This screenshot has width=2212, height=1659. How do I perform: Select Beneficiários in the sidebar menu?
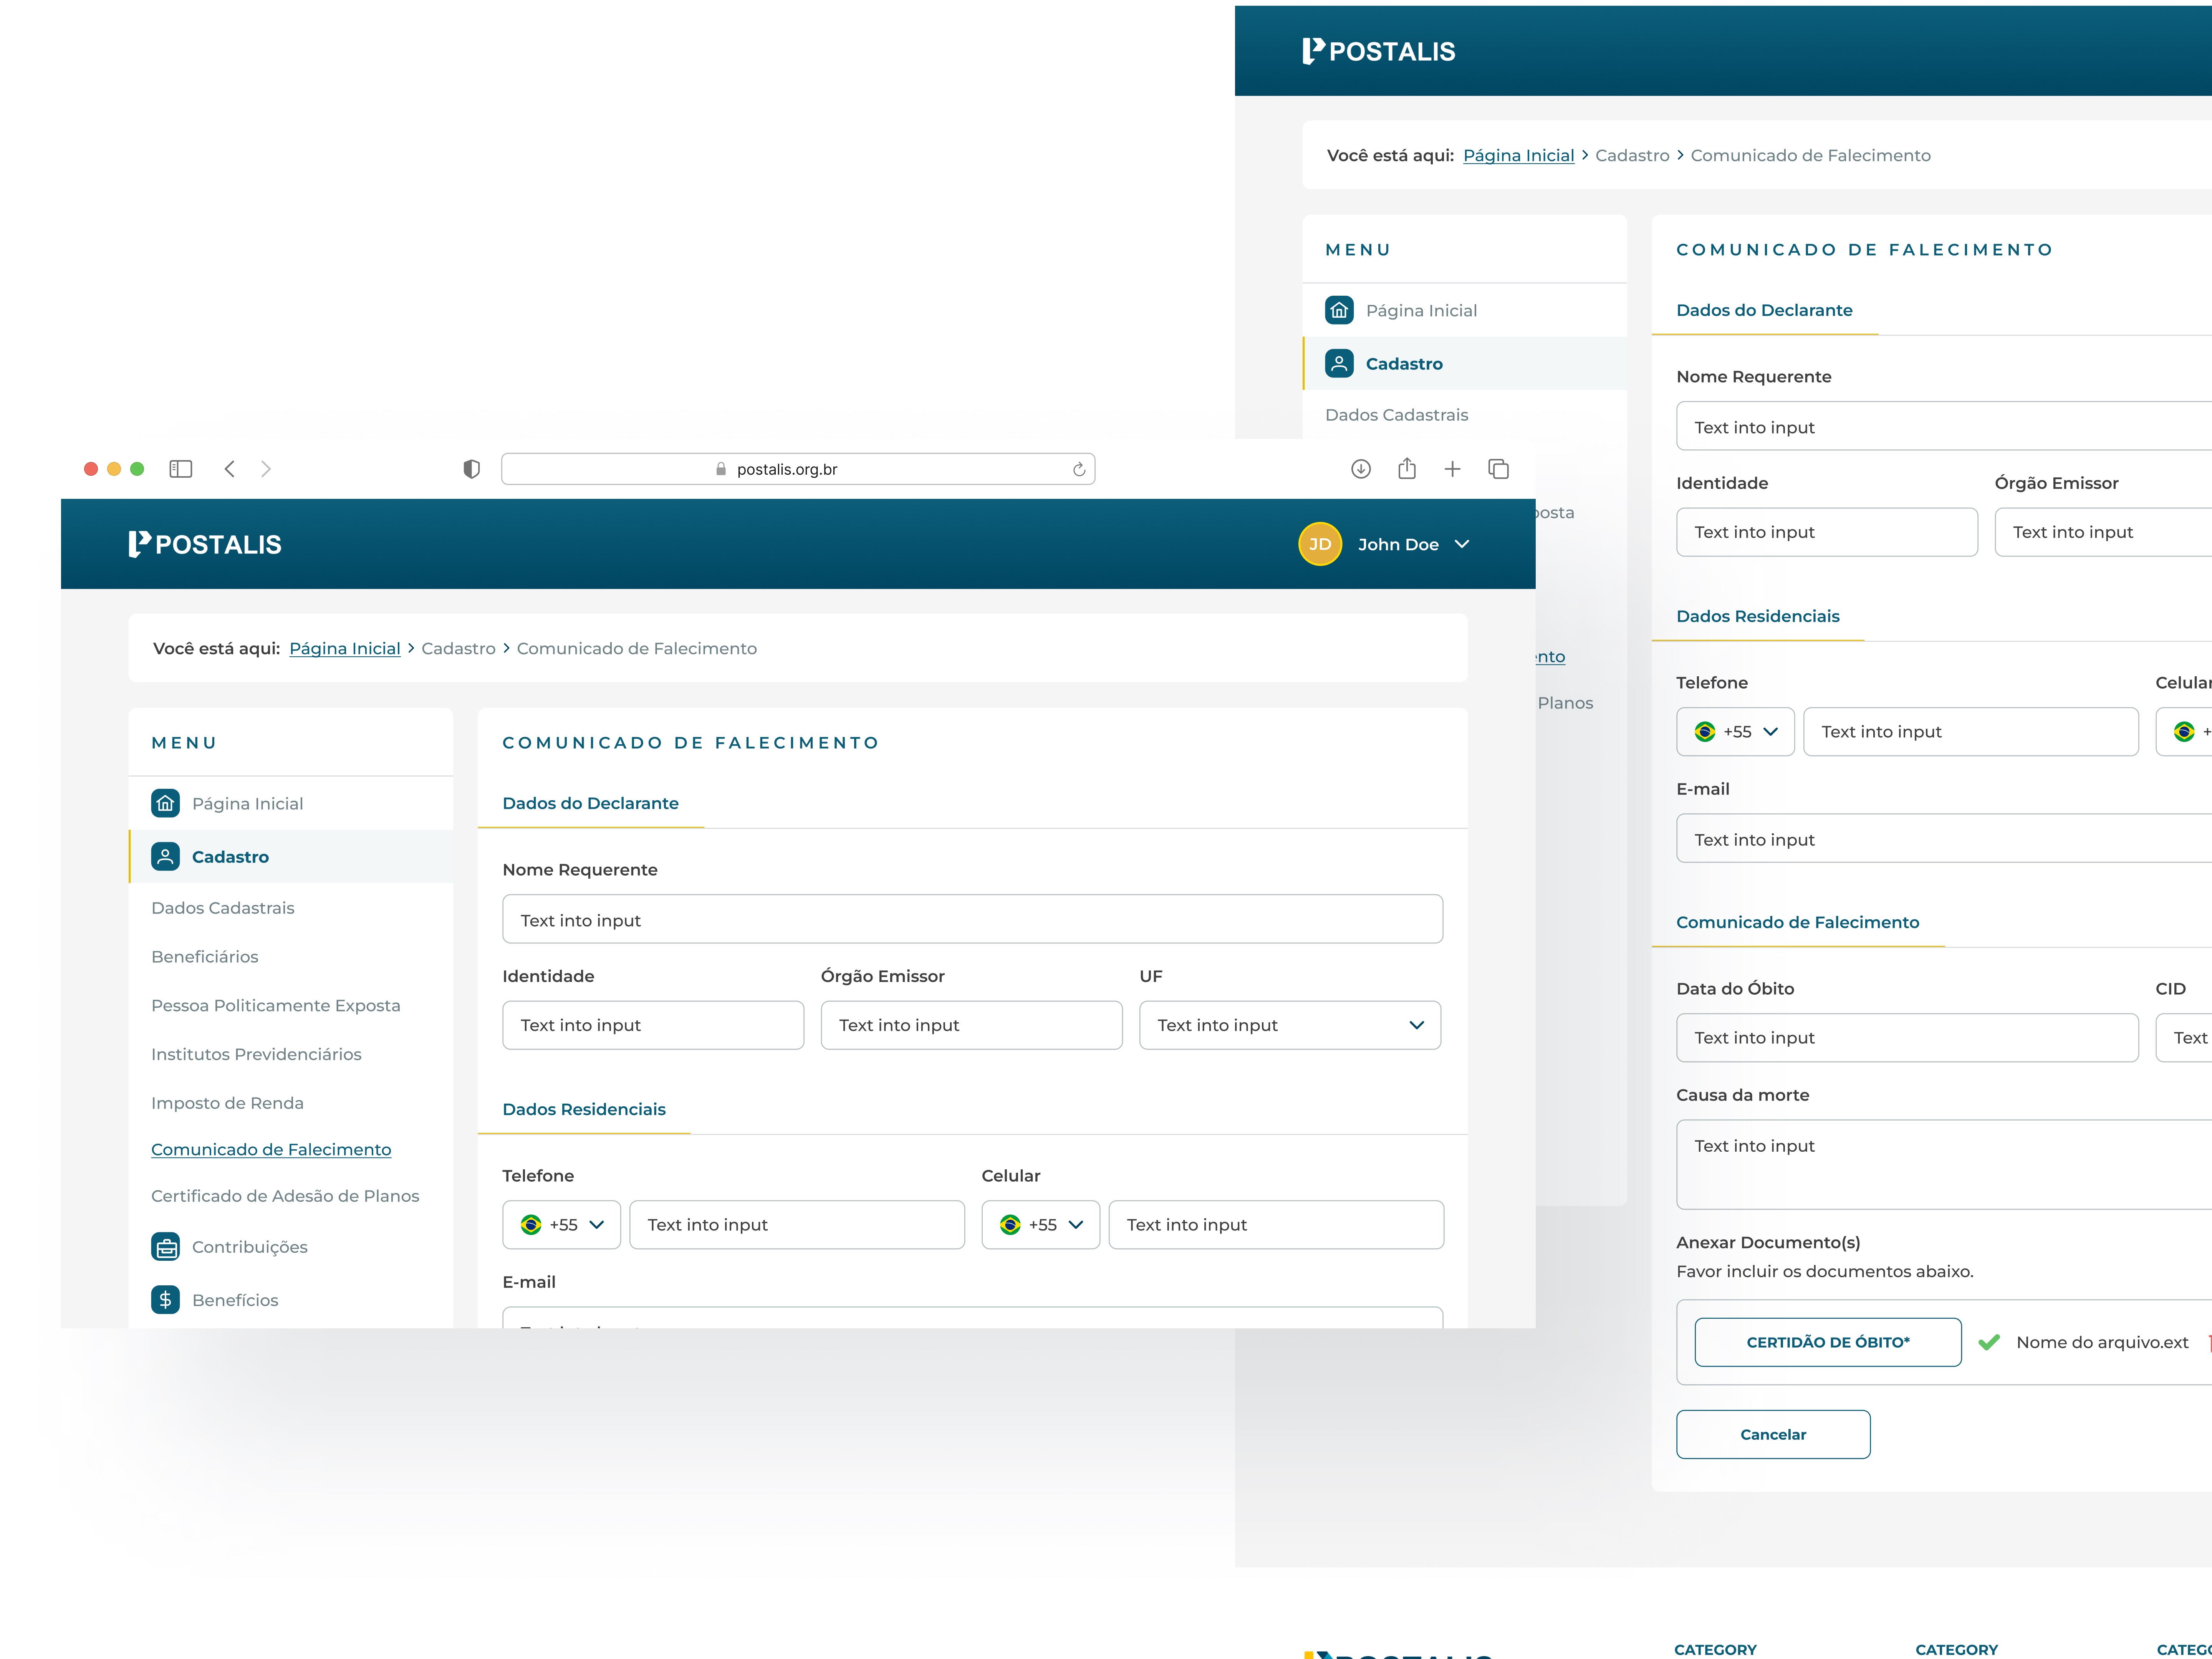[205, 956]
